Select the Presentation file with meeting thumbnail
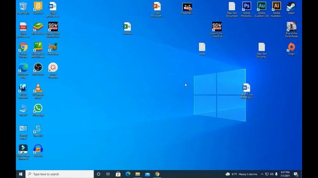Image resolution: width=318 pixels, height=178 pixels. coord(187,9)
